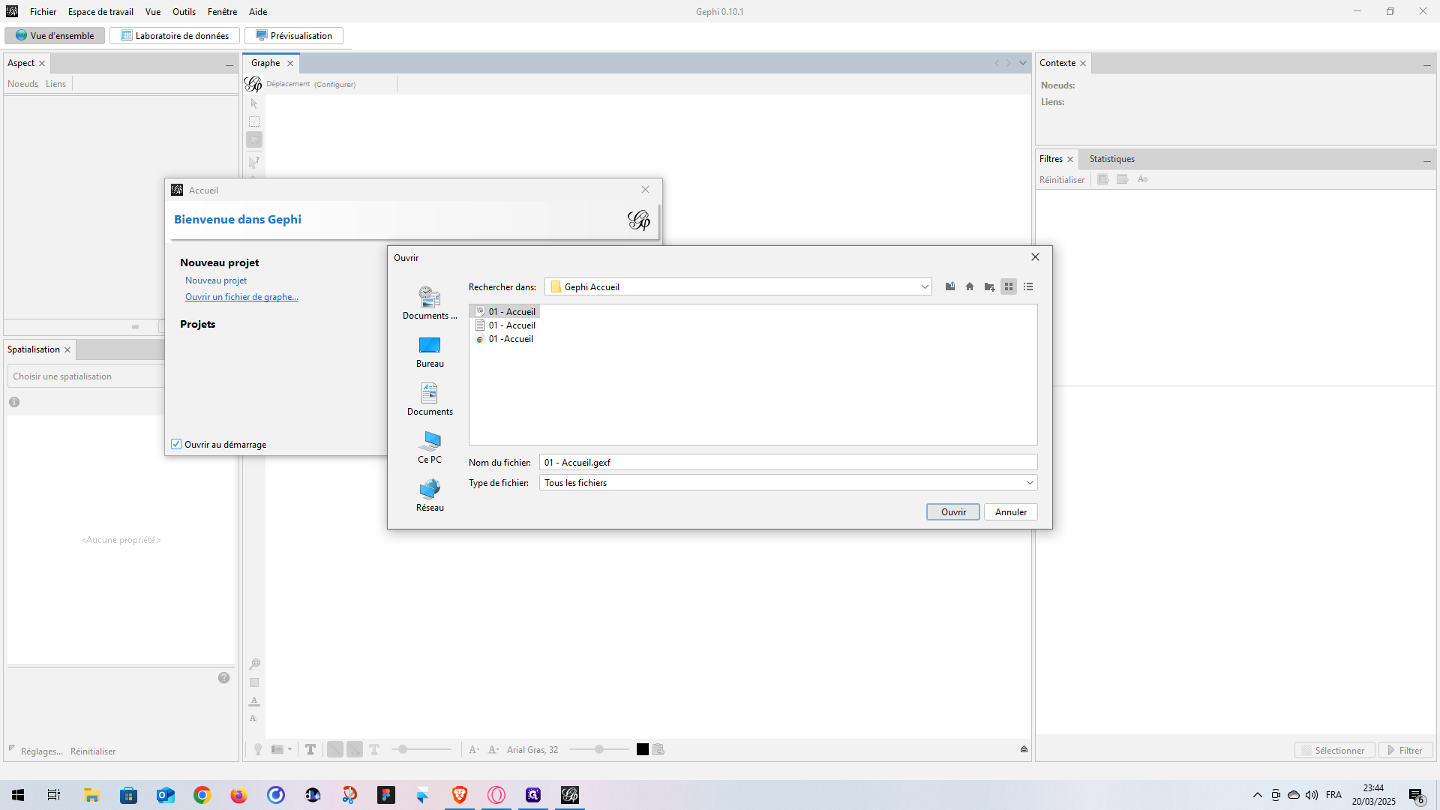Expand the 'Rechercher dans' folder dropdown
This screenshot has height=810, width=1440.
924,286
